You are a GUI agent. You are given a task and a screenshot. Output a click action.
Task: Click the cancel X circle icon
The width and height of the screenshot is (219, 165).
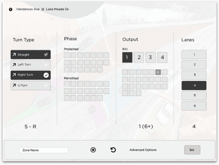[x=93, y=150]
